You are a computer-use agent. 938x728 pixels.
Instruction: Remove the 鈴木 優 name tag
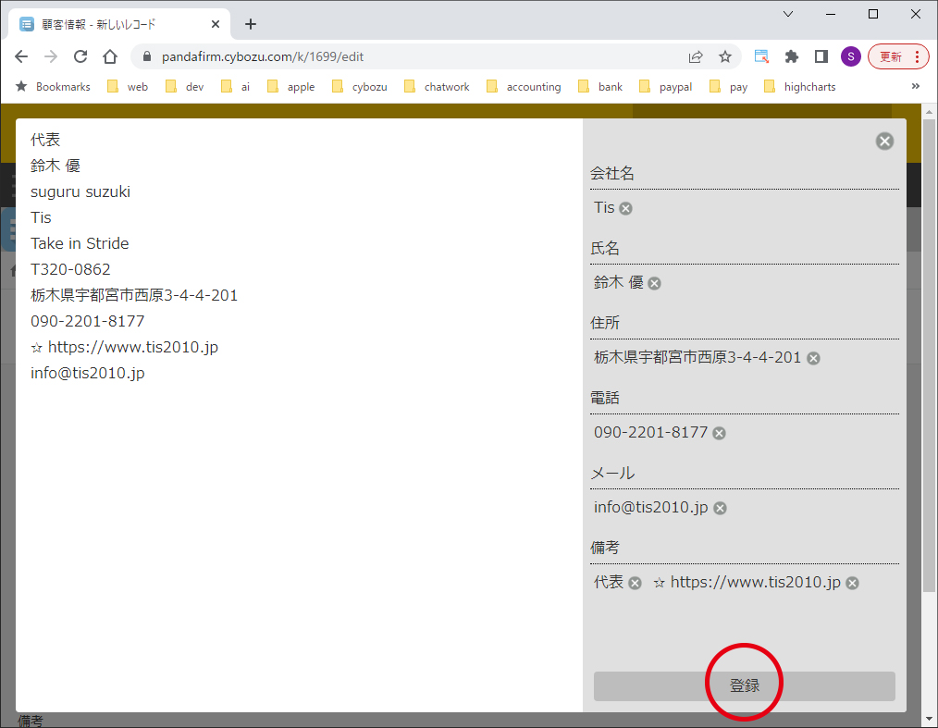(x=654, y=284)
